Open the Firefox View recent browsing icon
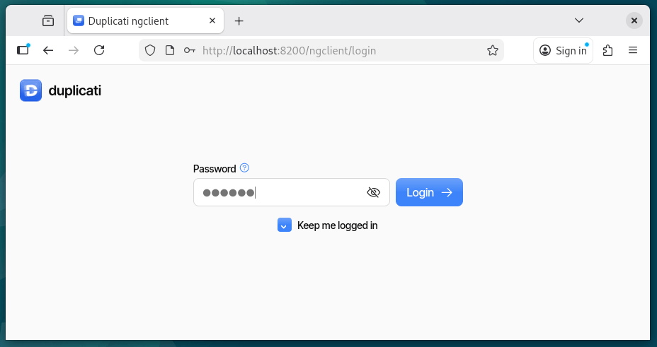This screenshot has width=657, height=347. coord(48,21)
